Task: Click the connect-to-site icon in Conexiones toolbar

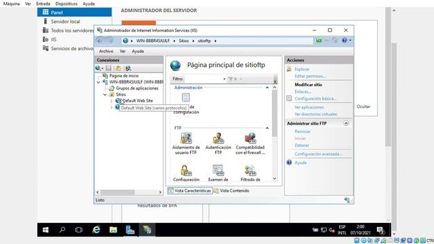Action: [x=128, y=68]
